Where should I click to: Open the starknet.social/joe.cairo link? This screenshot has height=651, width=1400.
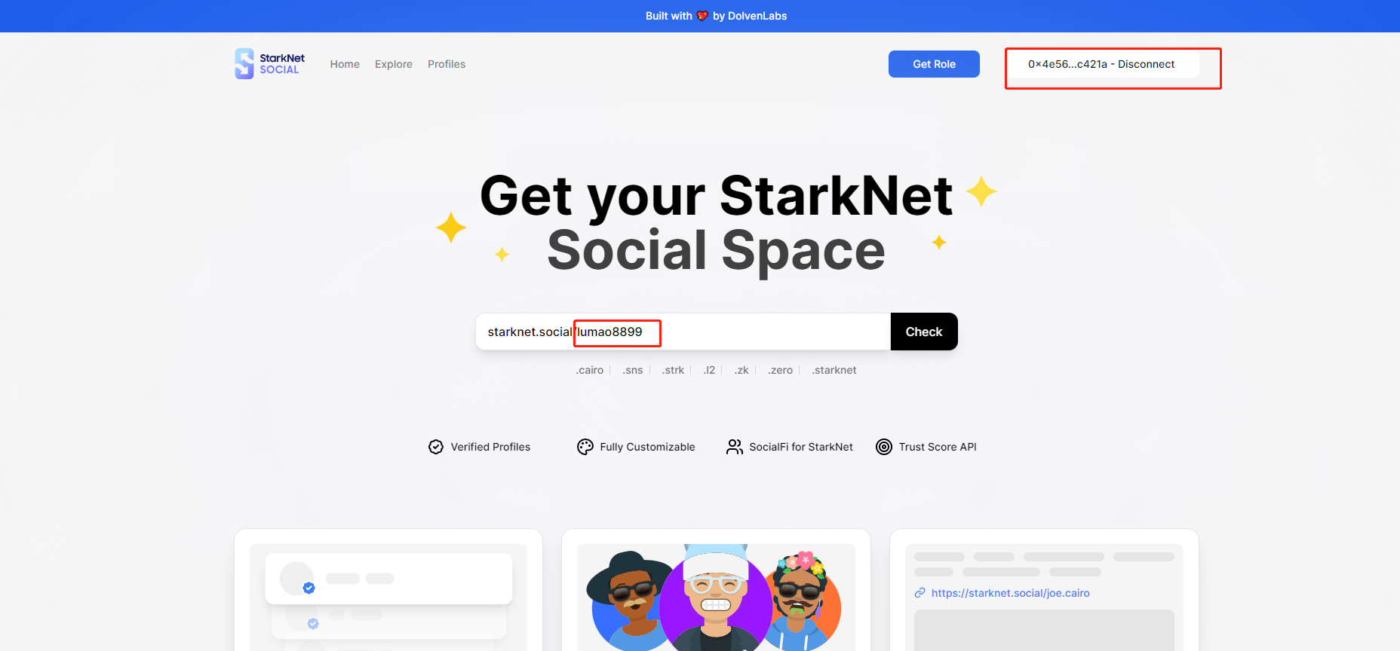(1010, 593)
